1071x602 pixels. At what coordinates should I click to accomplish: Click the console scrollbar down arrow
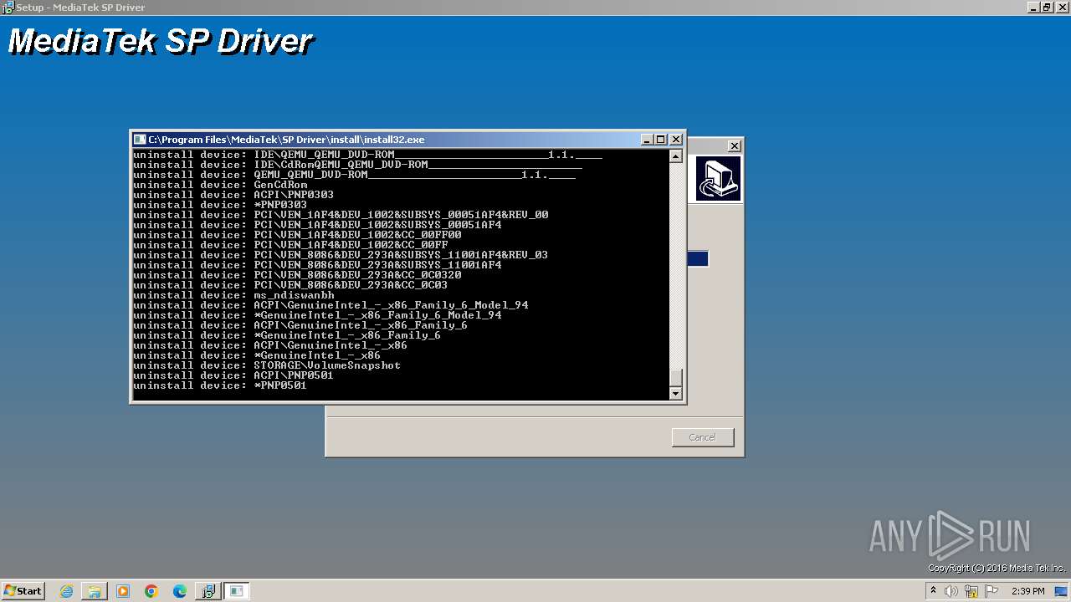click(676, 394)
